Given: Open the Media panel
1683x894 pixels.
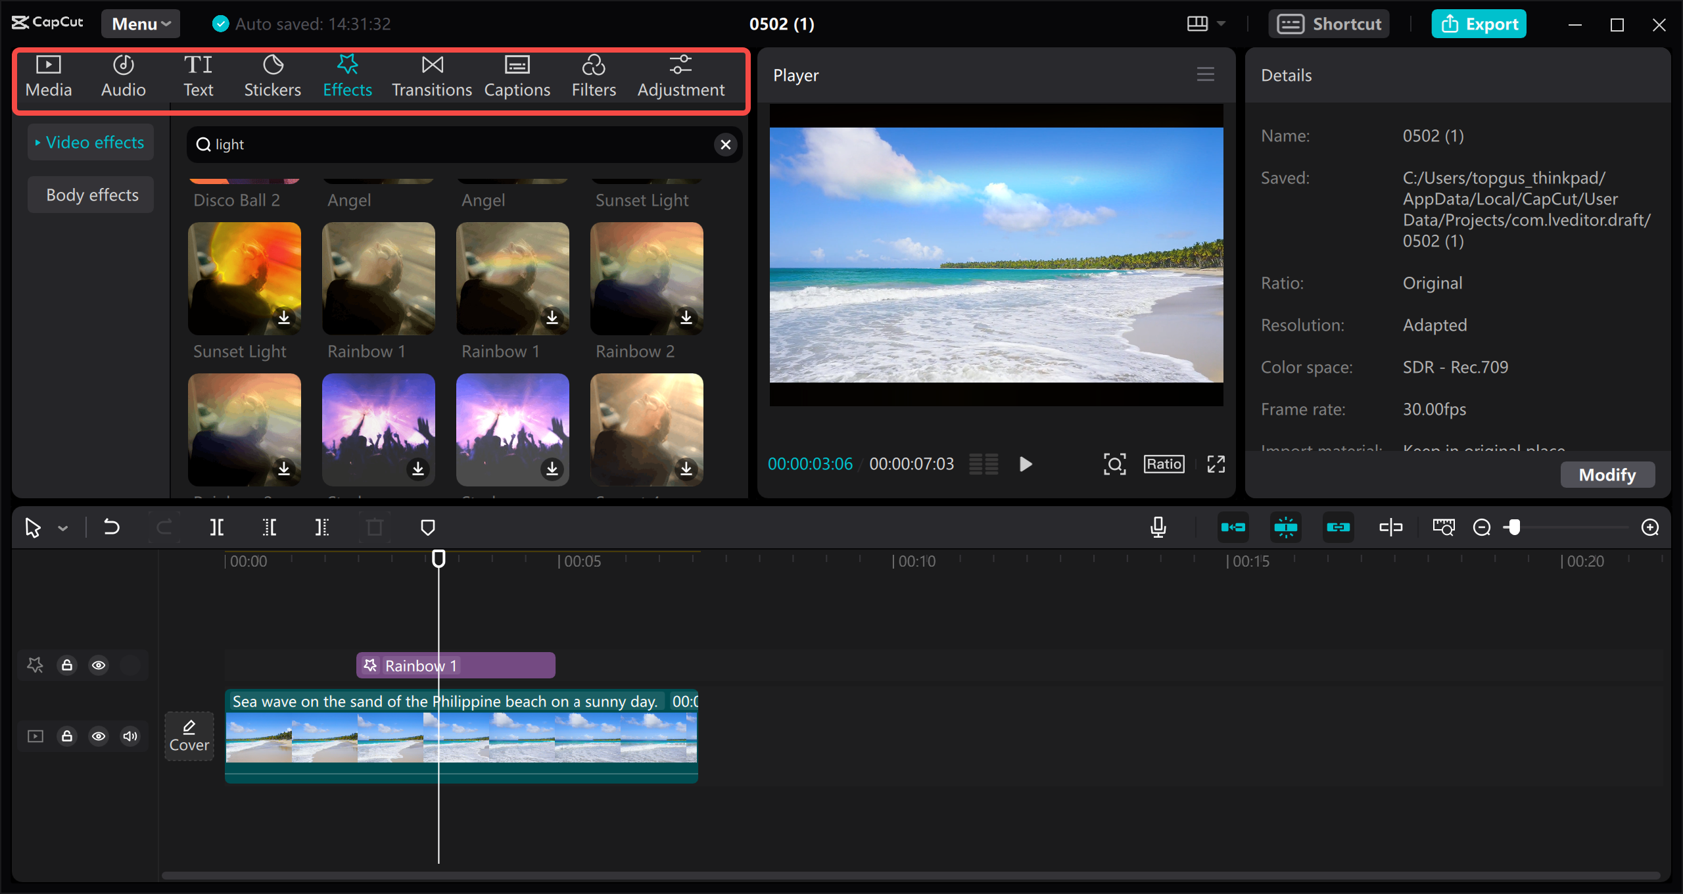Looking at the screenshot, I should [48, 74].
